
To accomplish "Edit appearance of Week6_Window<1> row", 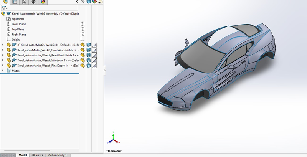I will [94, 61].
